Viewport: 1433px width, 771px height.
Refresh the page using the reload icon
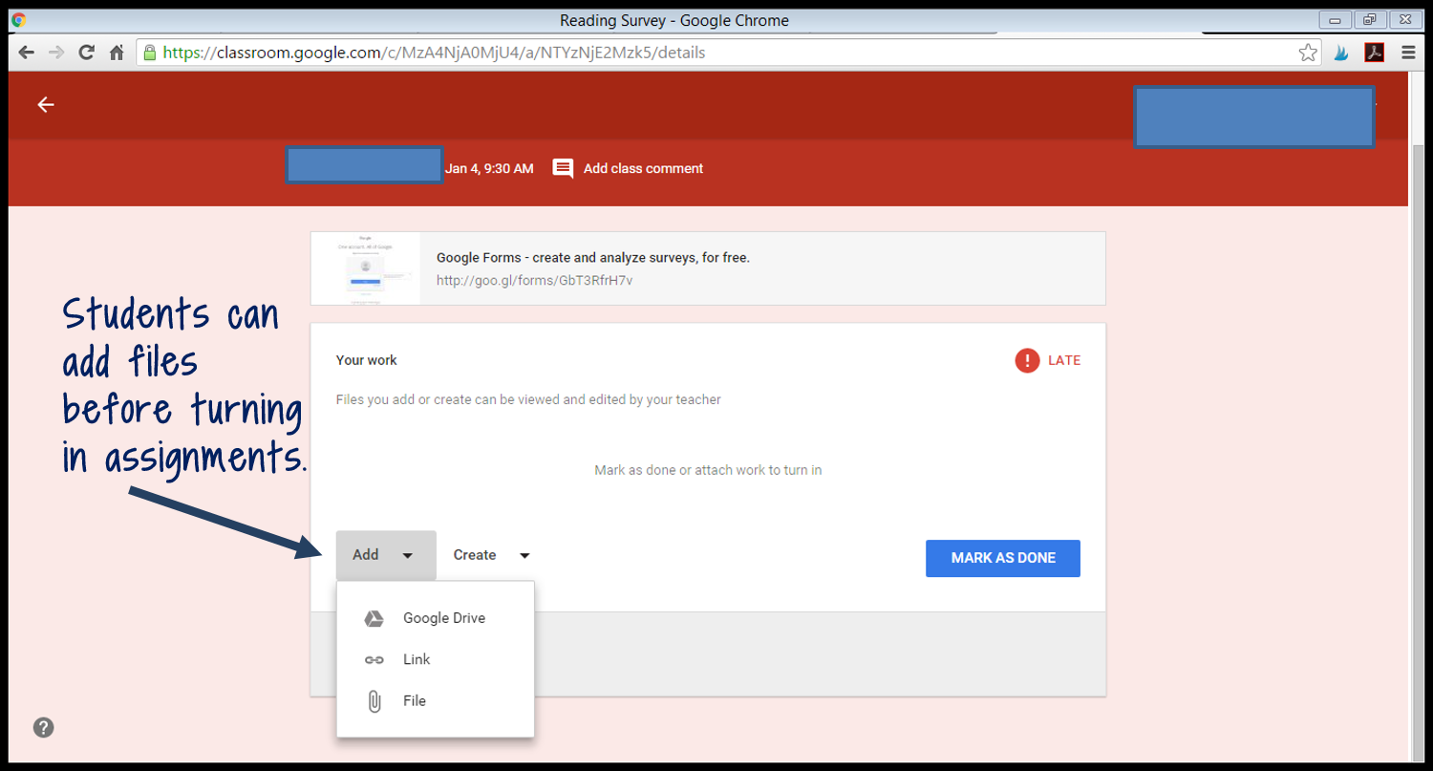[x=86, y=53]
